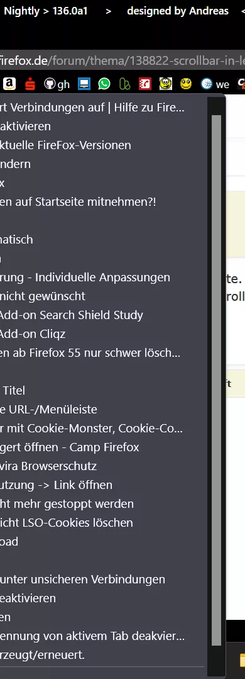Open the red square bookmark icon
This screenshot has width=245, height=679.
[144, 84]
